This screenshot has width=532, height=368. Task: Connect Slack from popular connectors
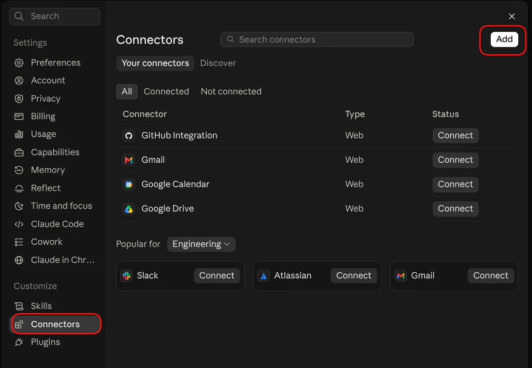click(x=217, y=276)
